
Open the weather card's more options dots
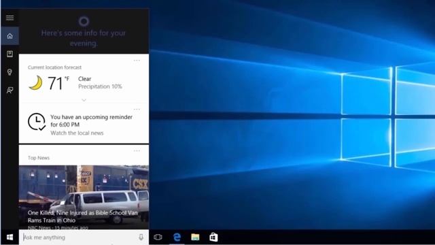137,61
